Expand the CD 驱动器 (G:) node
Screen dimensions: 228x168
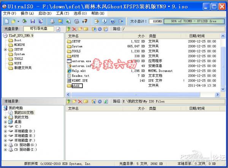5,145
